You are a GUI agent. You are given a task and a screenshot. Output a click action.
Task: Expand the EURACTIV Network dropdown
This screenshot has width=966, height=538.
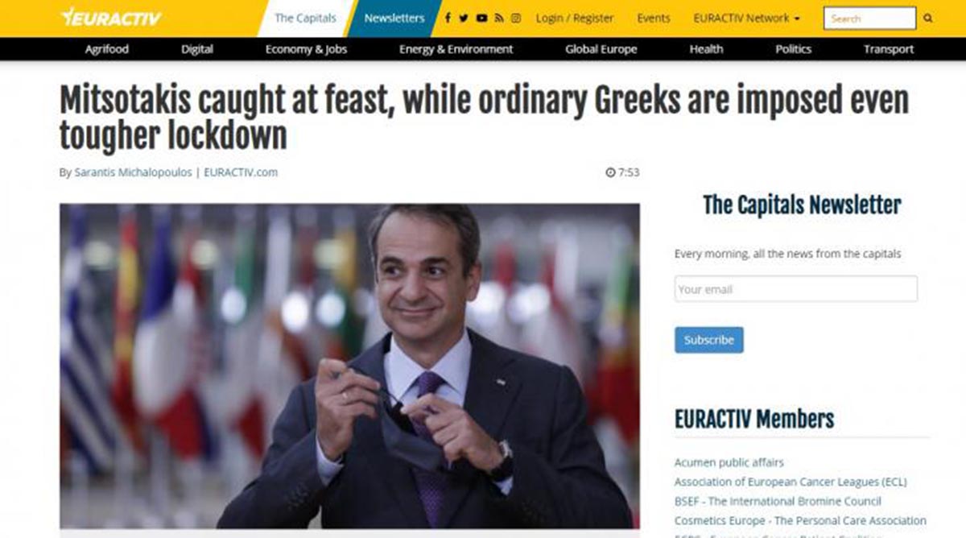coord(746,18)
